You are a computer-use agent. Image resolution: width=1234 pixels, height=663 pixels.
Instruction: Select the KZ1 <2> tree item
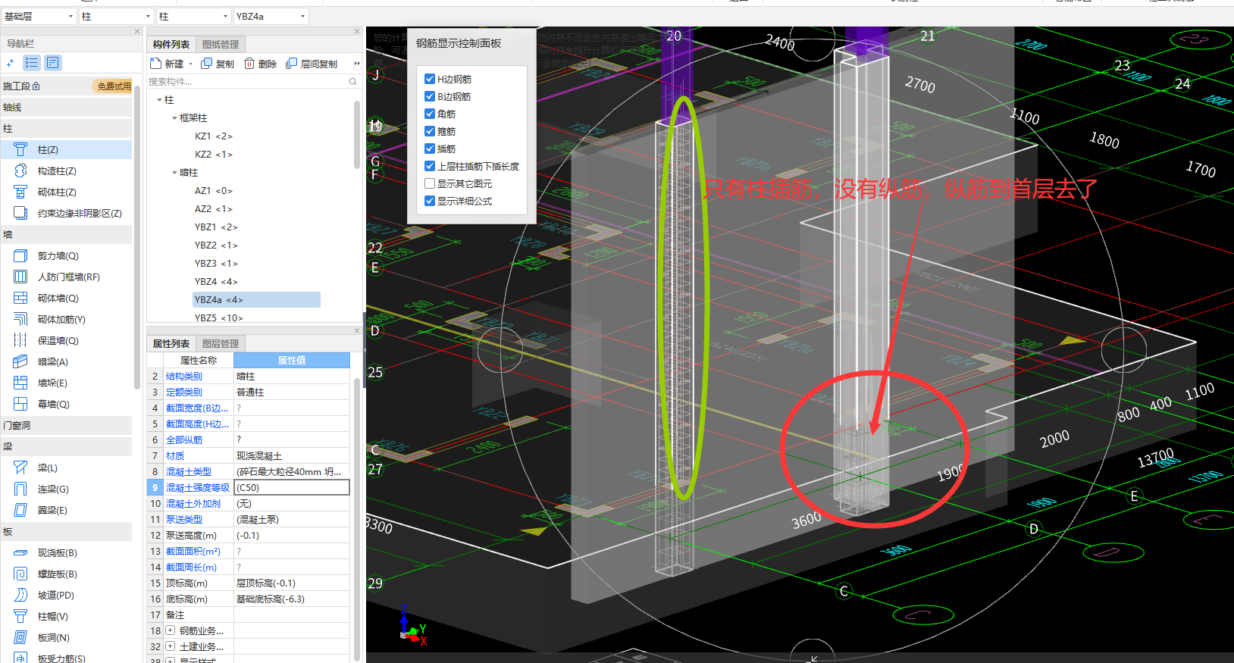(214, 136)
